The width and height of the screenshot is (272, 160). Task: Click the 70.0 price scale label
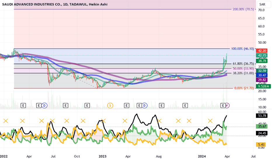[x=261, y=10]
